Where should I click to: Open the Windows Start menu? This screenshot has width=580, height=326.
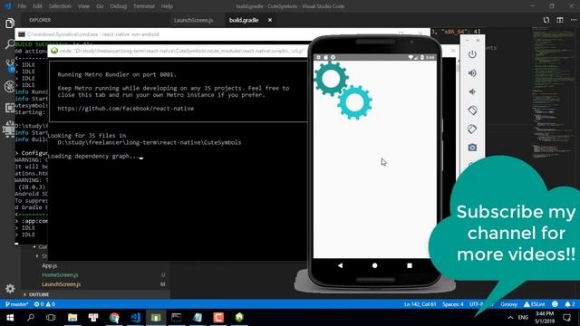point(10,318)
